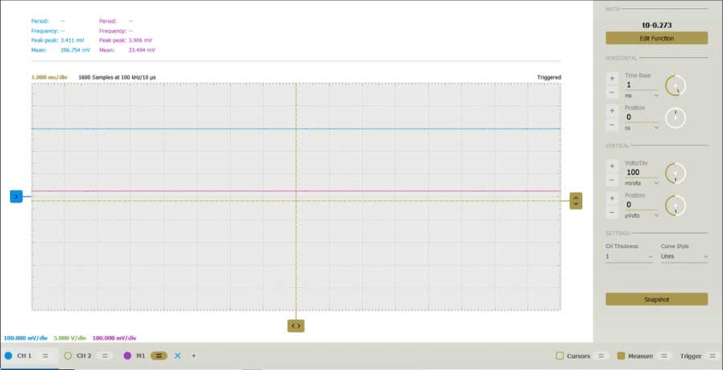This screenshot has width=723, height=370.
Task: Open the Time Base unit dropdown (ms)
Action: tap(642, 95)
